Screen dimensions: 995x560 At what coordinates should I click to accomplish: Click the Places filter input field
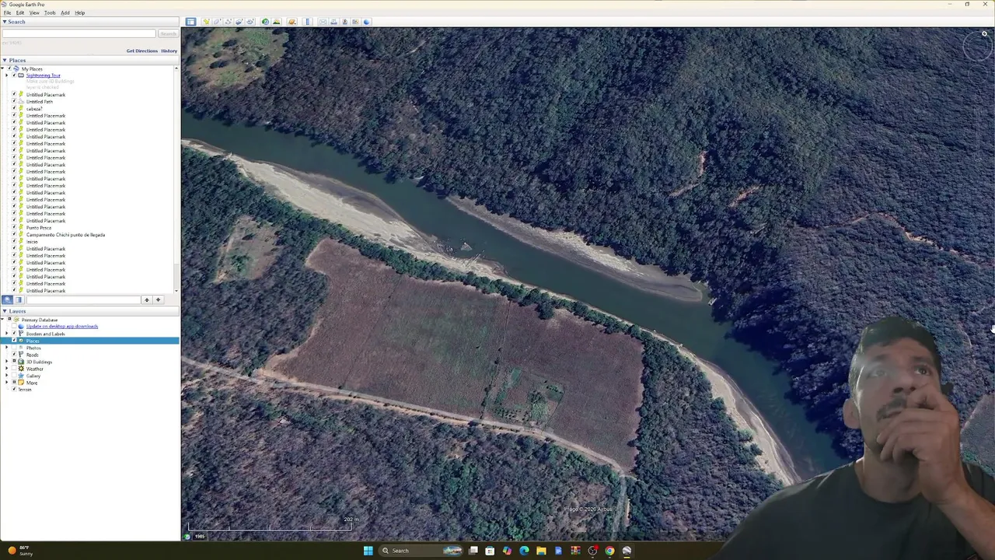[x=83, y=299]
